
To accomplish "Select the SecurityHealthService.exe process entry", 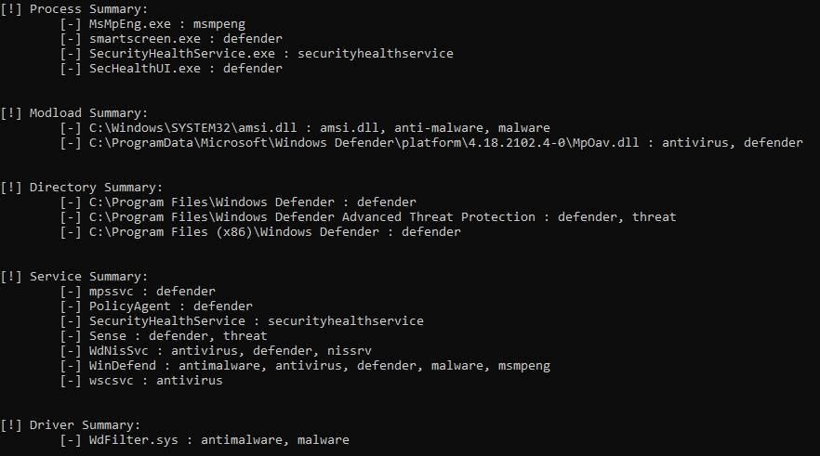I will (x=271, y=54).
